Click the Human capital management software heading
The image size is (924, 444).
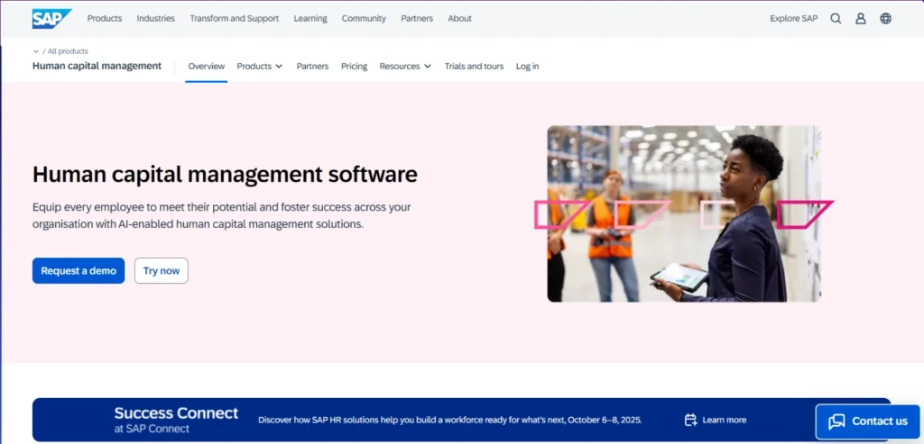coord(225,174)
